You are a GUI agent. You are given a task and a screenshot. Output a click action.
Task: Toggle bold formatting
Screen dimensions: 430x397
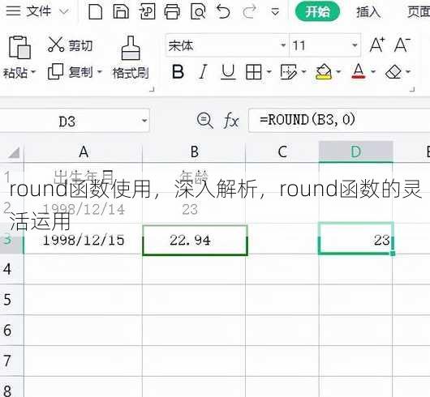click(x=178, y=72)
